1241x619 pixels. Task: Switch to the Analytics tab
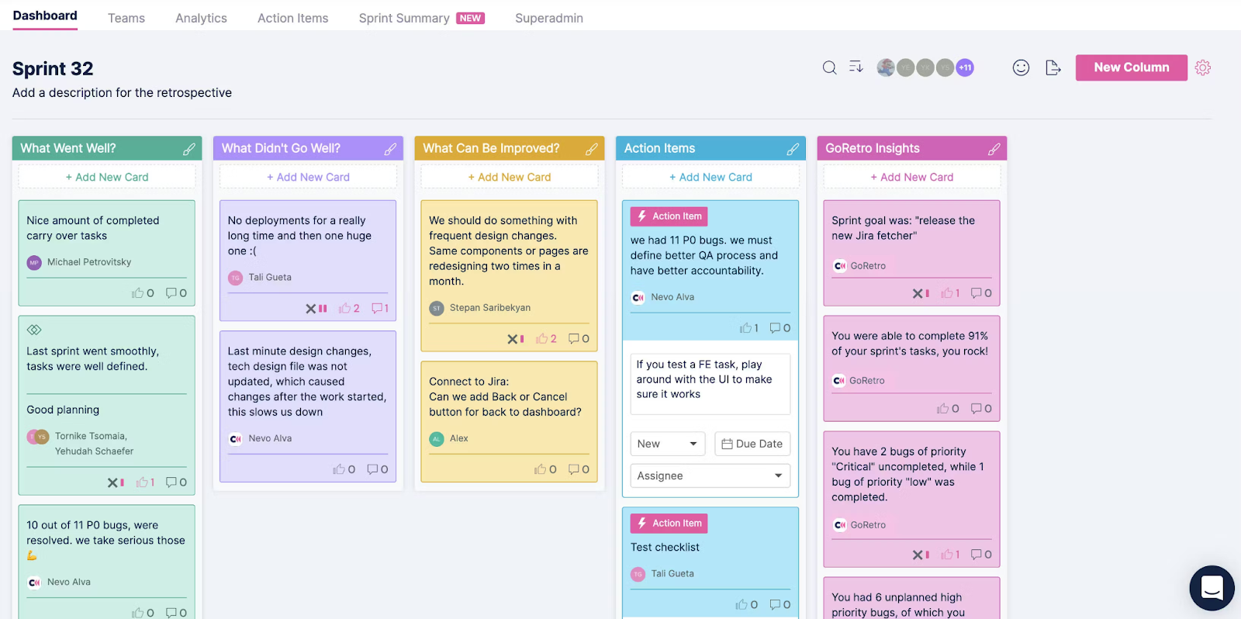coord(201,18)
